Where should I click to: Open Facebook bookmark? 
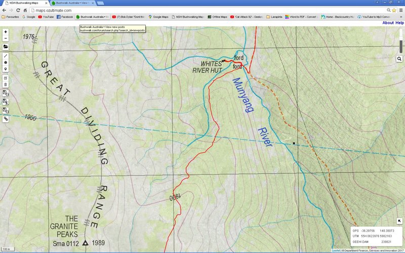tap(65, 17)
